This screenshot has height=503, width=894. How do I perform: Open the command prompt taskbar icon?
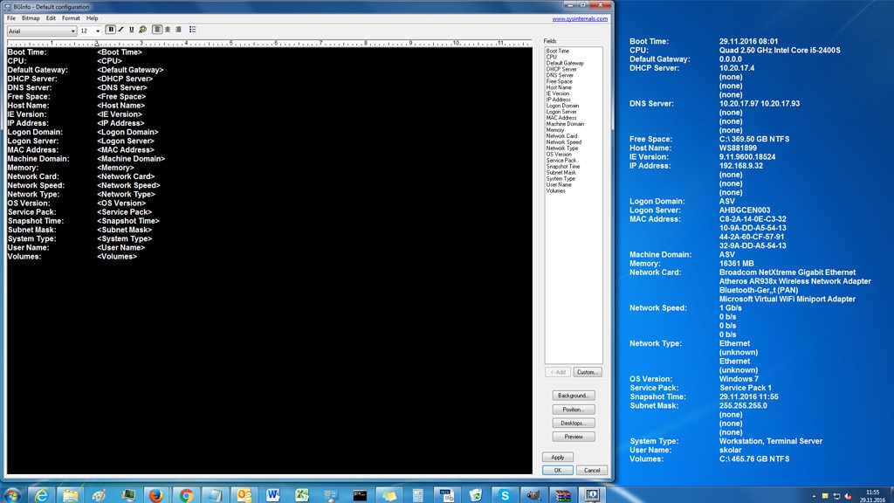(x=360, y=495)
